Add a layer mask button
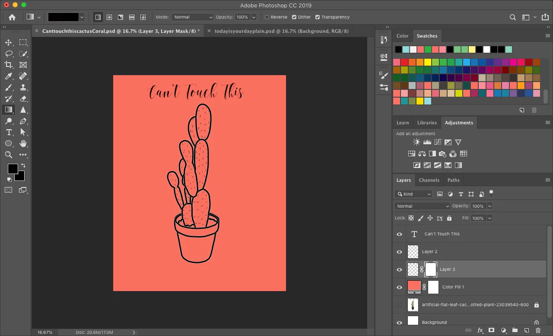 (x=491, y=330)
